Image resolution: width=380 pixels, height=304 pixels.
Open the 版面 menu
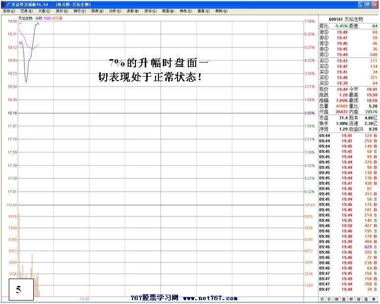tap(168, 11)
